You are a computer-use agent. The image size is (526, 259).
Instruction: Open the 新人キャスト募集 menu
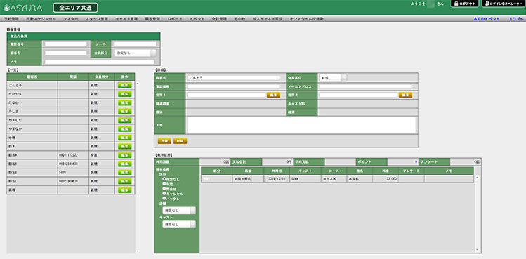[x=268, y=19]
